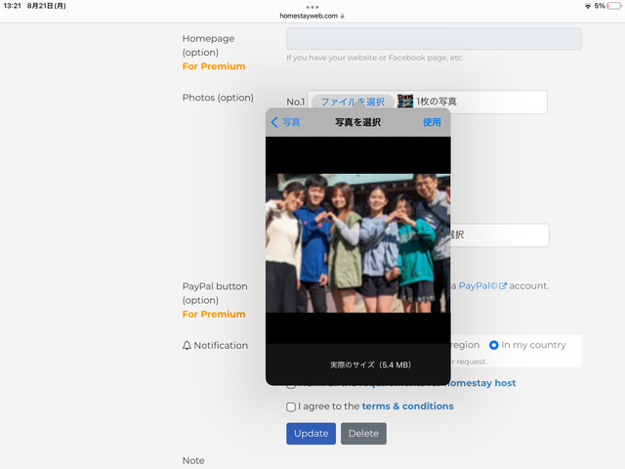Select the In my country radio button
Viewport: 625px width, 469px height.
[x=493, y=345]
